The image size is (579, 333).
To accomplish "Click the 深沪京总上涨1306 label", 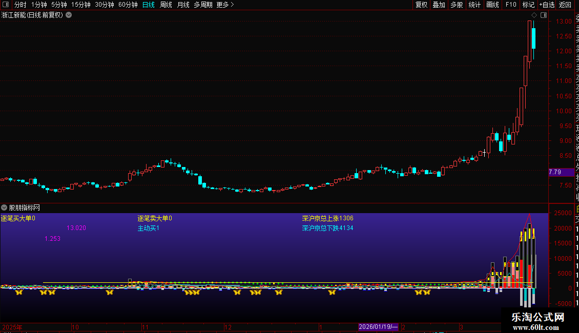I will click(327, 218).
